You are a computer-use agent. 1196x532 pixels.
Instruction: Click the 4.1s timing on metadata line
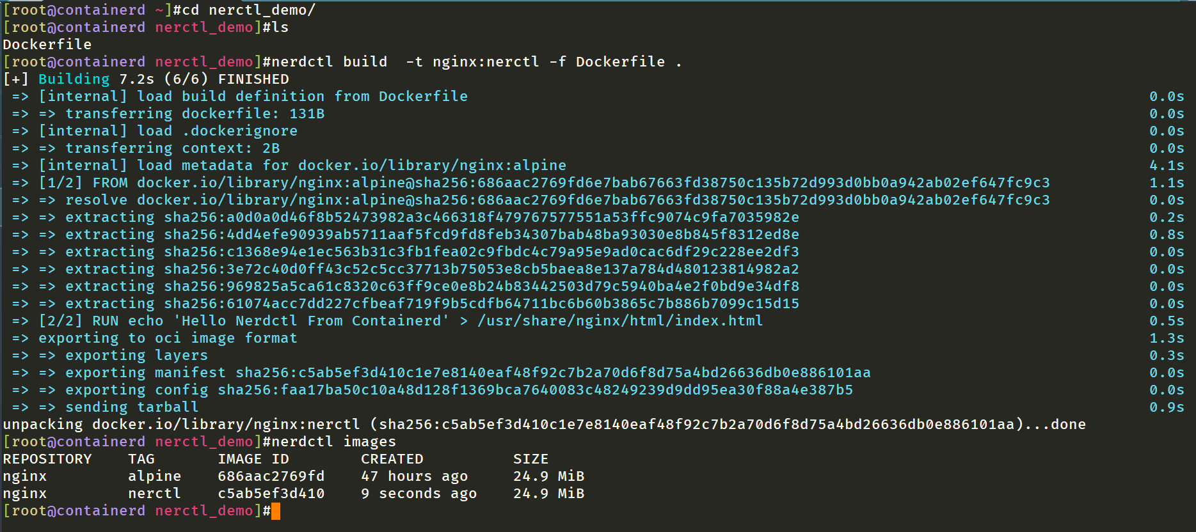[1167, 166]
